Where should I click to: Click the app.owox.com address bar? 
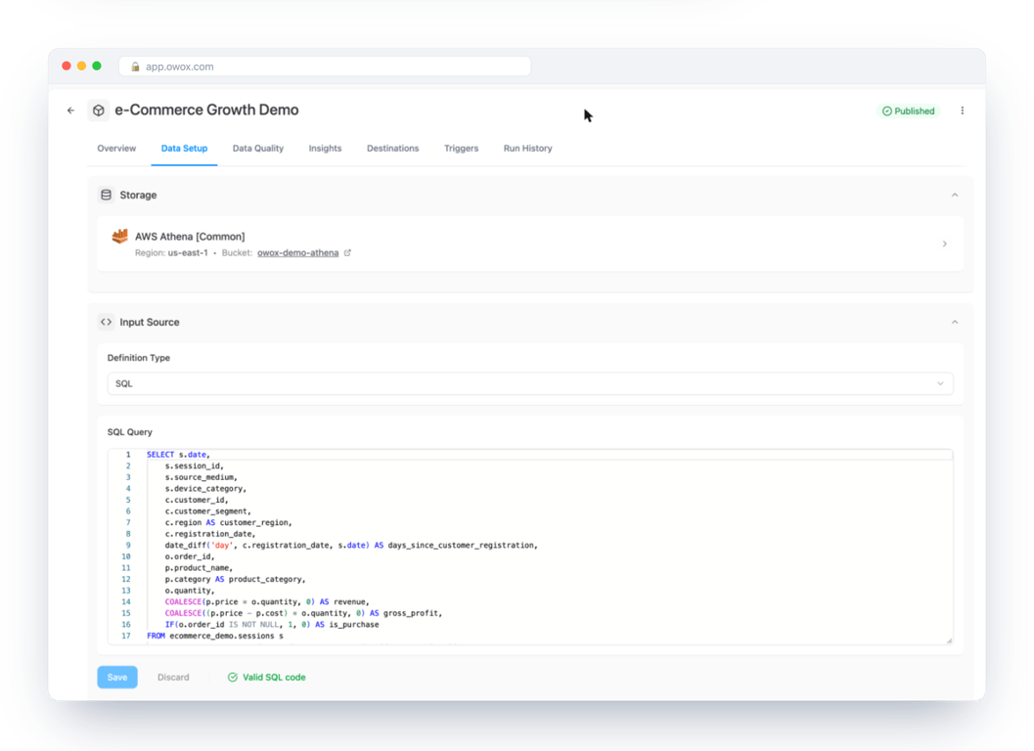[x=325, y=66]
